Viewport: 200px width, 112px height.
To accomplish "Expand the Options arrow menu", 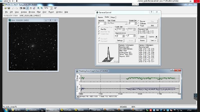I will (156, 37).
